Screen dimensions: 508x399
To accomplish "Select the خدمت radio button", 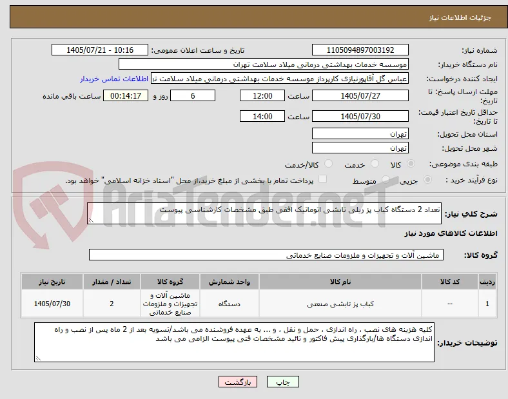I will [x=375, y=164].
